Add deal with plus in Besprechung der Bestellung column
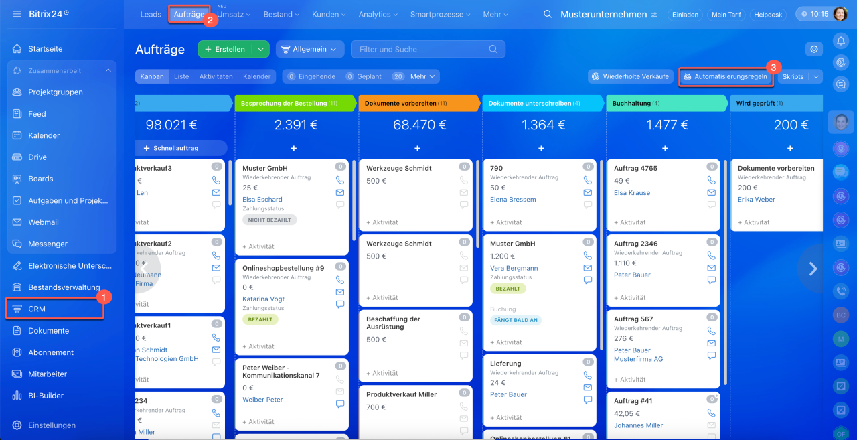857x440 pixels. pos(294,148)
